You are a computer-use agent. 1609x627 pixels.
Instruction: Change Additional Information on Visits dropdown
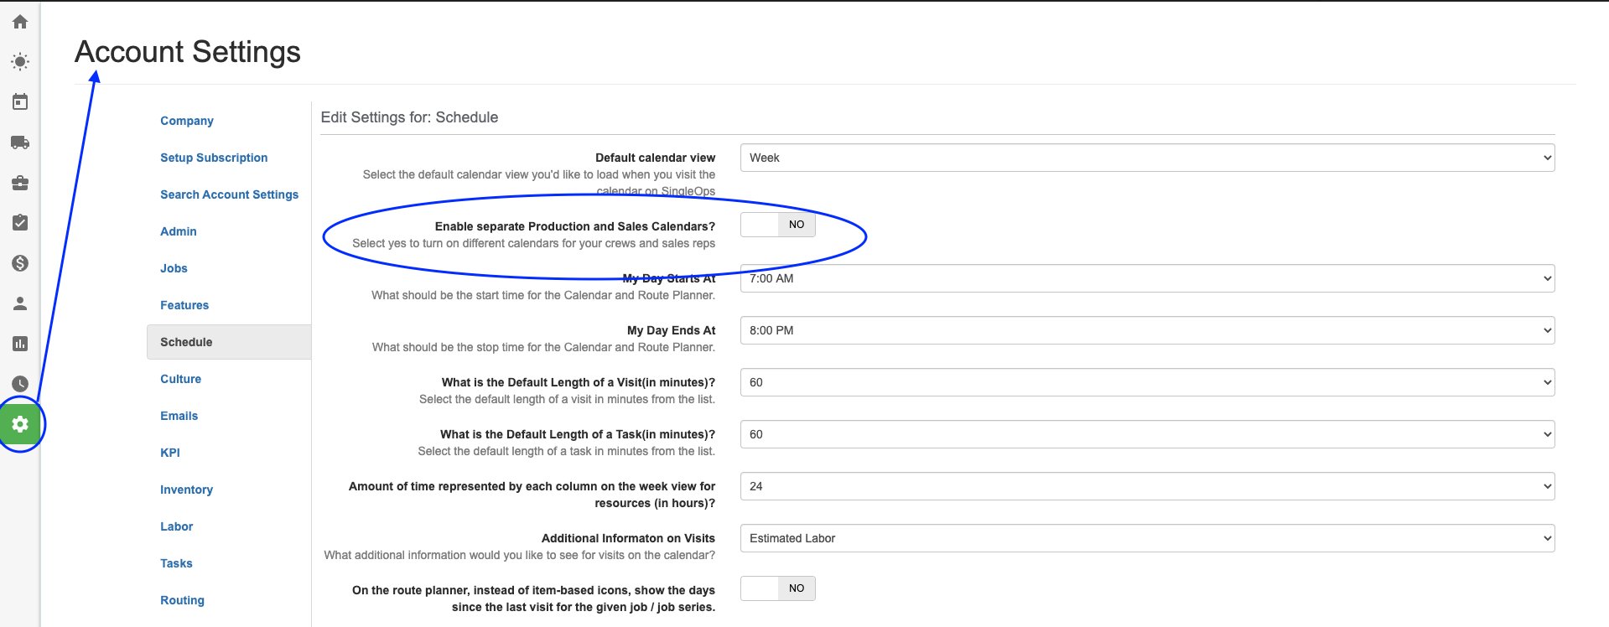pyautogui.click(x=1146, y=538)
